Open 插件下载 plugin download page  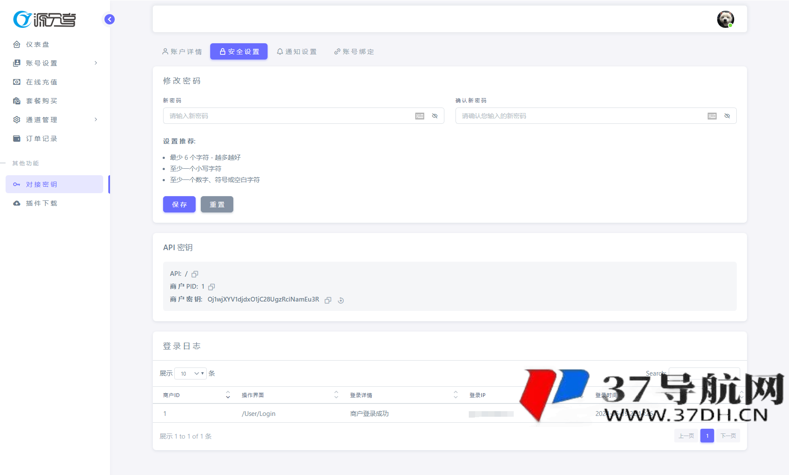point(41,203)
